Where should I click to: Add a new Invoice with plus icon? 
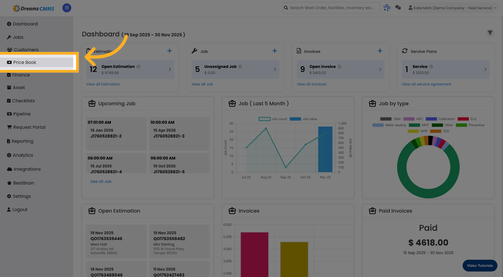[380, 51]
